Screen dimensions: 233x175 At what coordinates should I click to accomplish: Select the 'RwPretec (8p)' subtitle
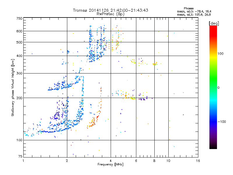pos(110,14)
